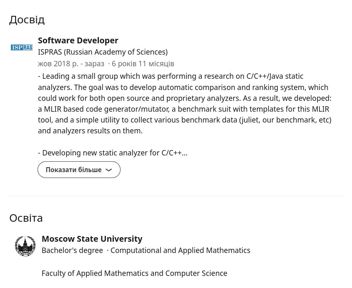Viewport: 352px width, 288px height.
Task: Click Faculty of Applied Mathematics and Computer Science
Action: [134, 273]
